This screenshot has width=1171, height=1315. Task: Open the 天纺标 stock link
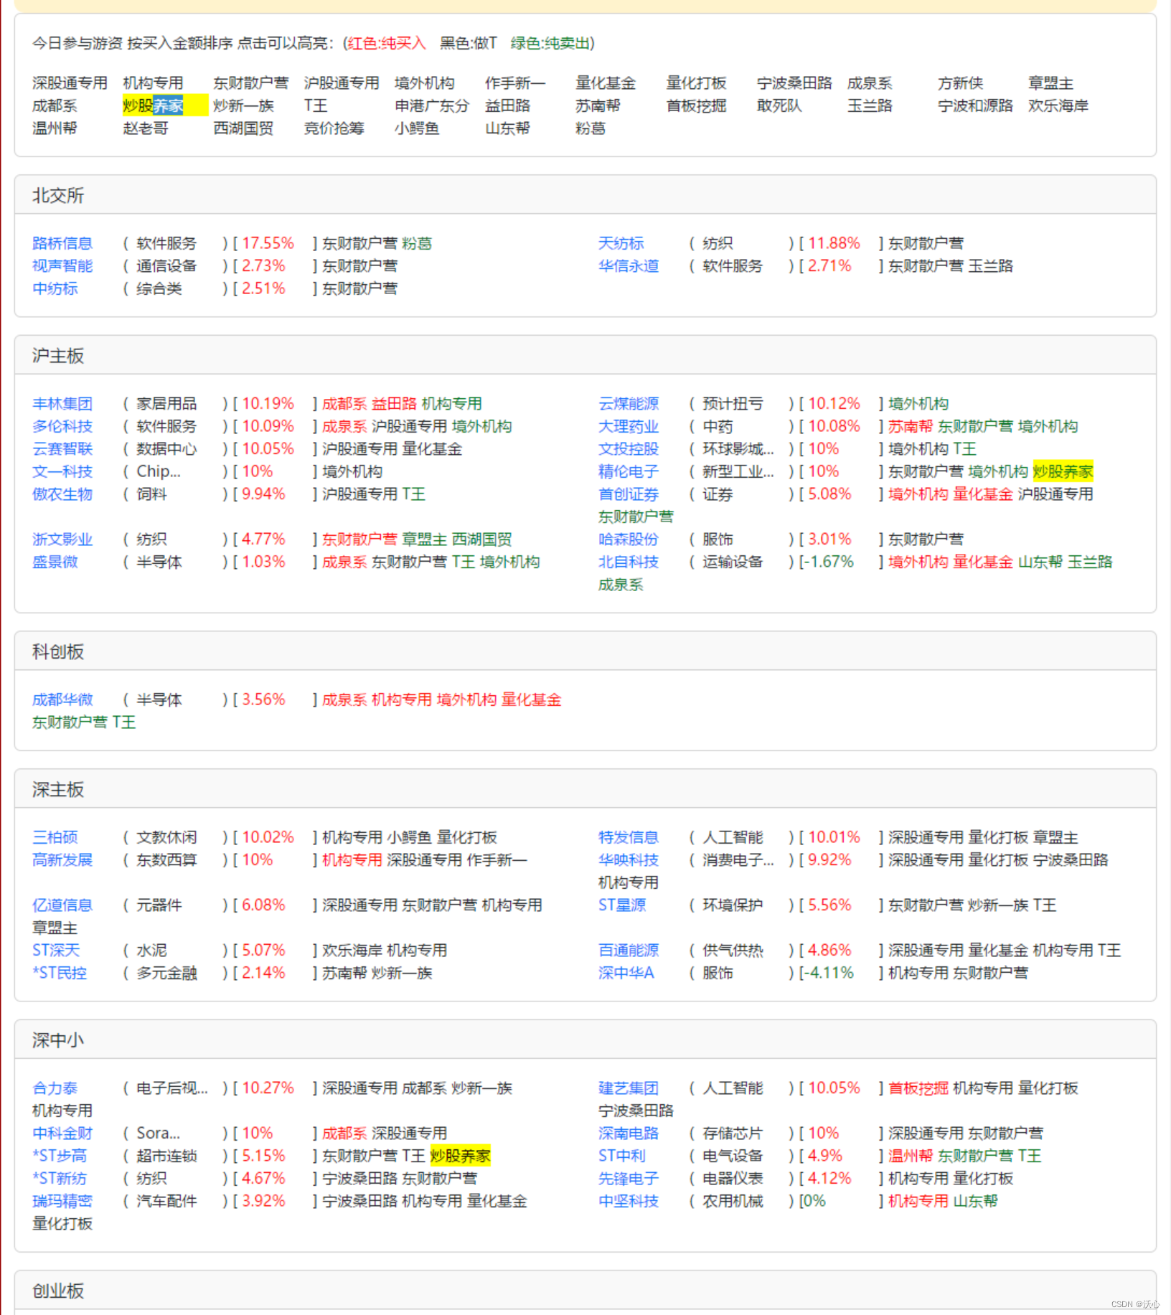coord(621,243)
